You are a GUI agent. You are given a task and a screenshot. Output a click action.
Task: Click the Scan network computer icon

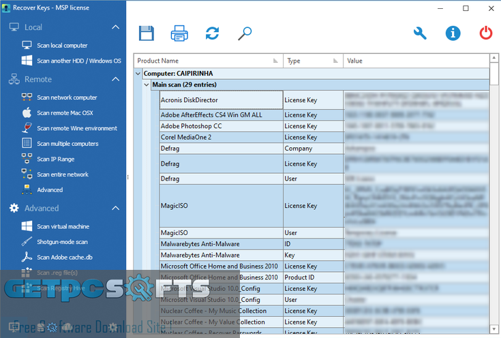point(27,97)
